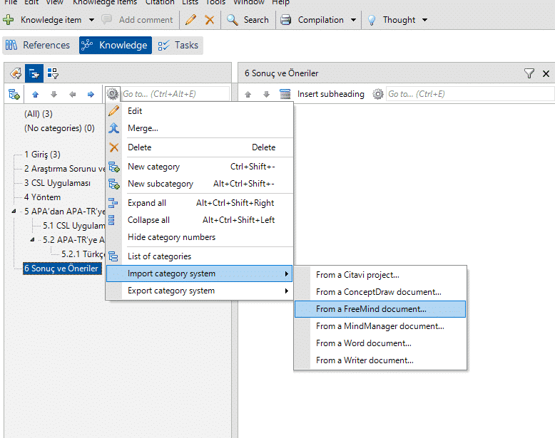
Task: Click the keywords tag view icon
Action: 16,73
